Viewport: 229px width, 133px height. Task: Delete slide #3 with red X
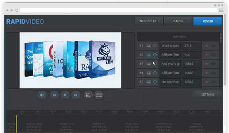(206, 64)
